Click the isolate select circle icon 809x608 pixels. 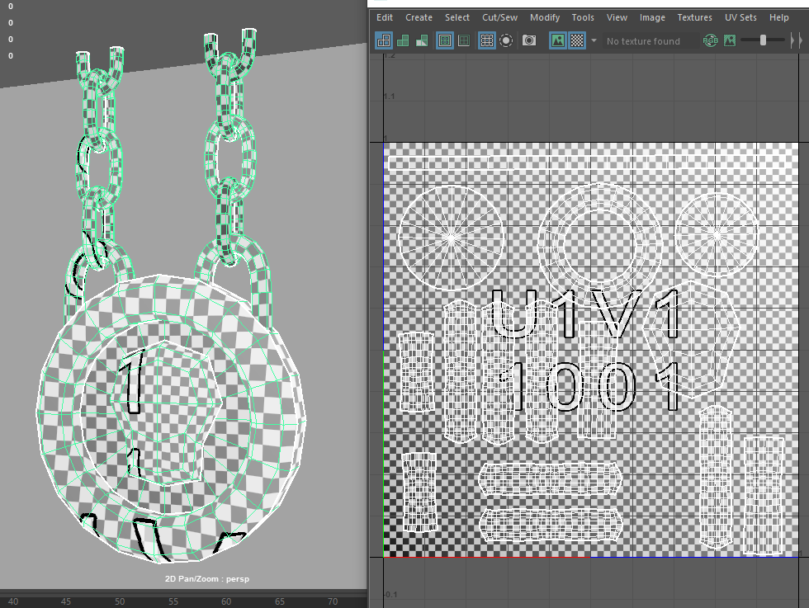(506, 40)
